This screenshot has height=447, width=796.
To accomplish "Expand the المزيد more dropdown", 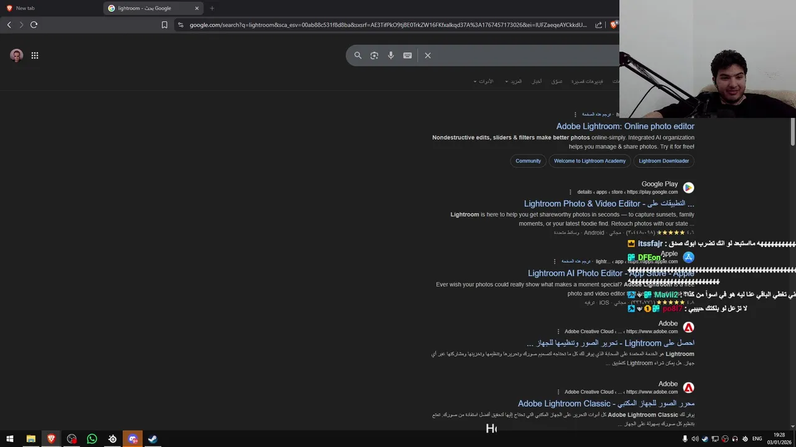I will click(x=513, y=81).
